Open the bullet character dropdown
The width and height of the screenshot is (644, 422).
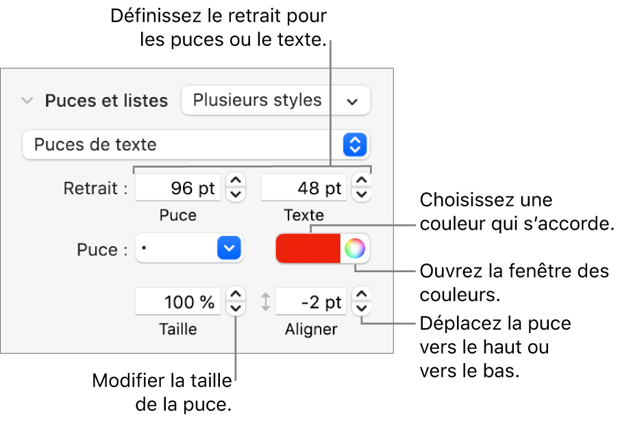tap(190, 249)
